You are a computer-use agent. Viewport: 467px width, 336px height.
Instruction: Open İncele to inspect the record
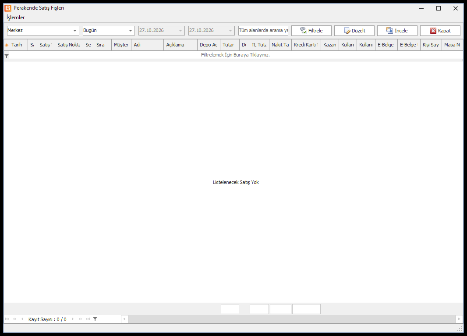[x=397, y=31]
